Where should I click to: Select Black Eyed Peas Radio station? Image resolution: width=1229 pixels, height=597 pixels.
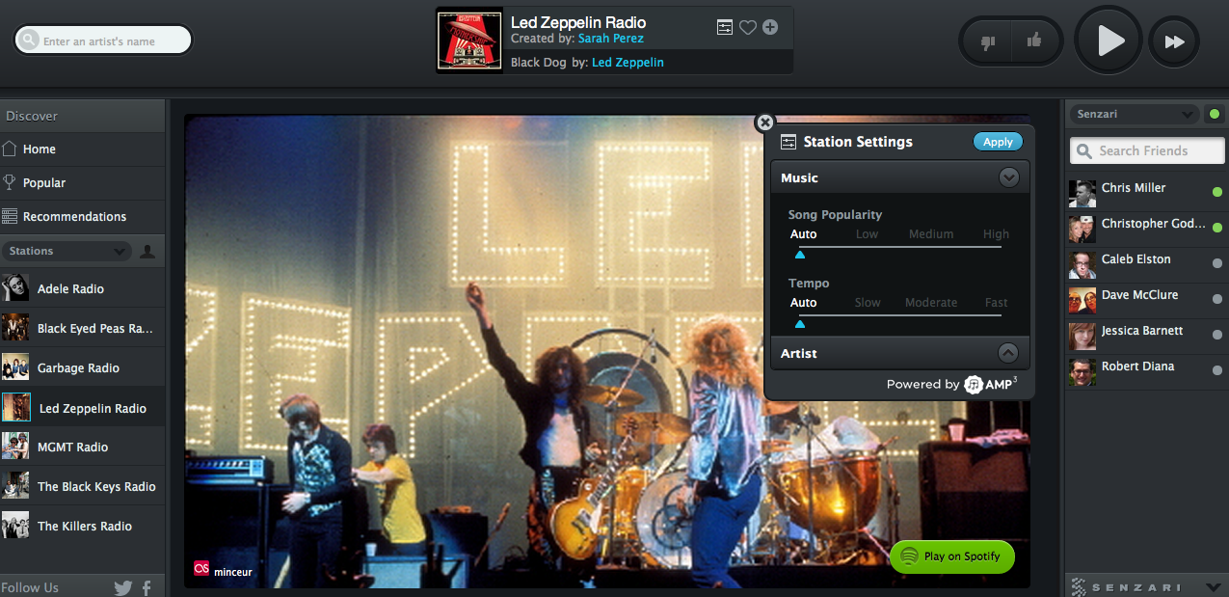pyautogui.click(x=83, y=328)
